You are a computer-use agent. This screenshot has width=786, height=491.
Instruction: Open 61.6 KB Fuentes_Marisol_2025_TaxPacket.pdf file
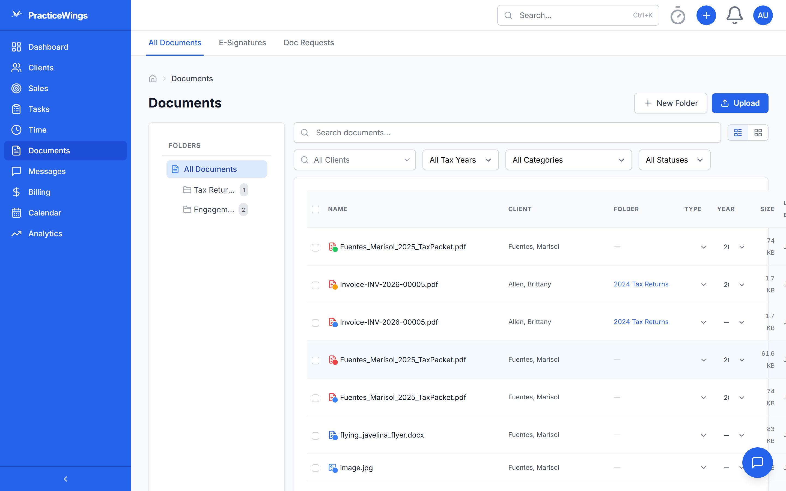point(403,360)
